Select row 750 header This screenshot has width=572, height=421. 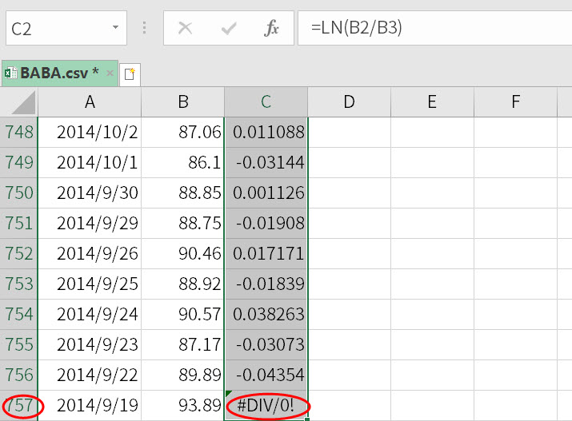[x=19, y=193]
